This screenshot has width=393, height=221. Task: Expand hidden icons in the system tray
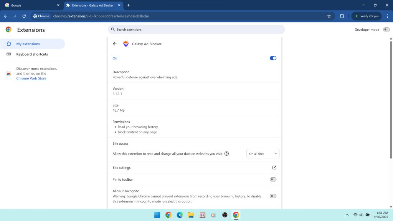pos(347,215)
